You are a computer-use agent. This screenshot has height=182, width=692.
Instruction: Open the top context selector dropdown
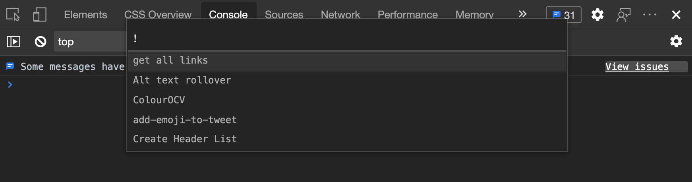[x=90, y=41]
